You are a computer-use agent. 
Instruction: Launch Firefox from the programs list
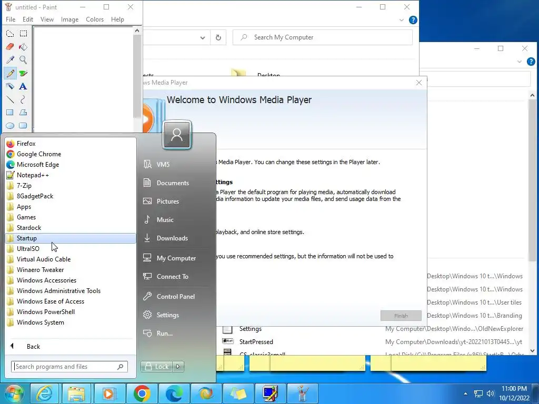(71, 144)
